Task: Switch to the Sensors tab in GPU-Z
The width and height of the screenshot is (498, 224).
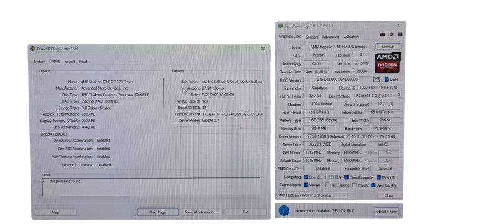Action: point(312,37)
